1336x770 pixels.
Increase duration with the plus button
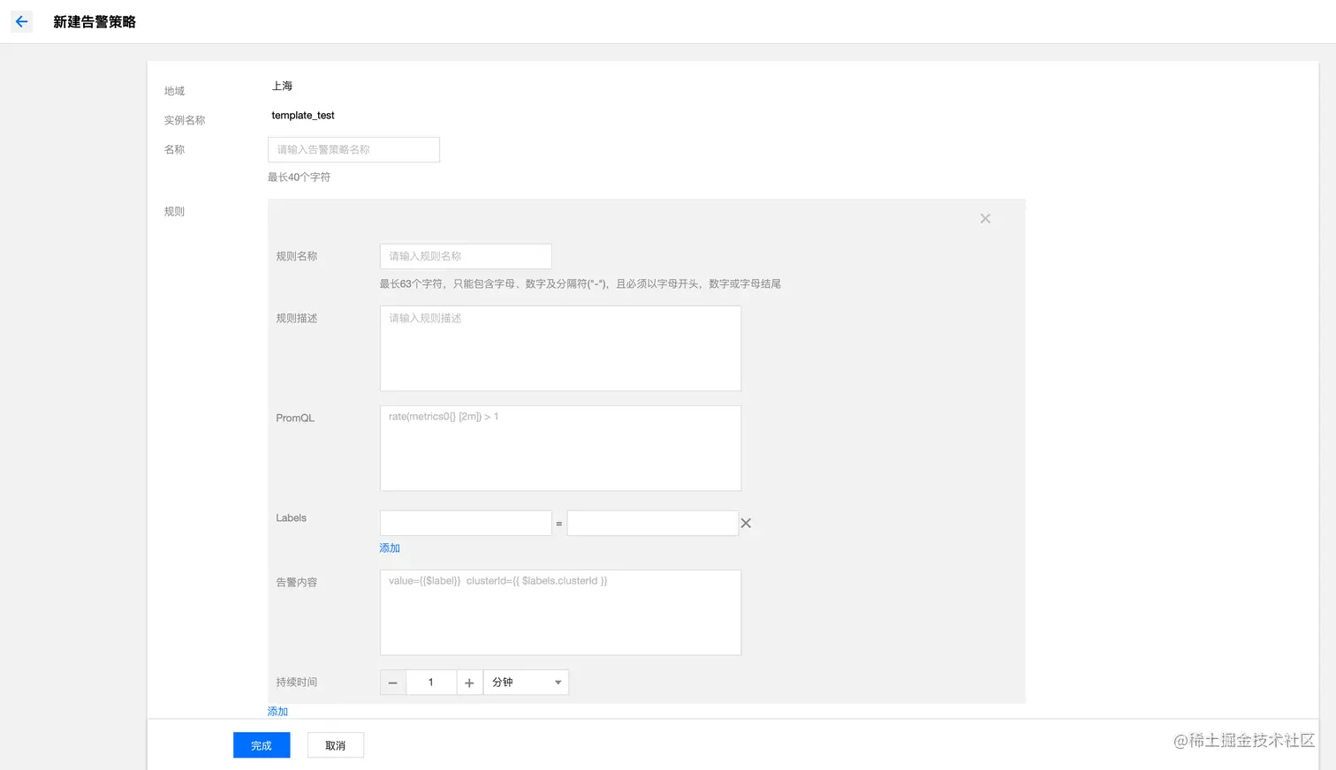(x=469, y=683)
